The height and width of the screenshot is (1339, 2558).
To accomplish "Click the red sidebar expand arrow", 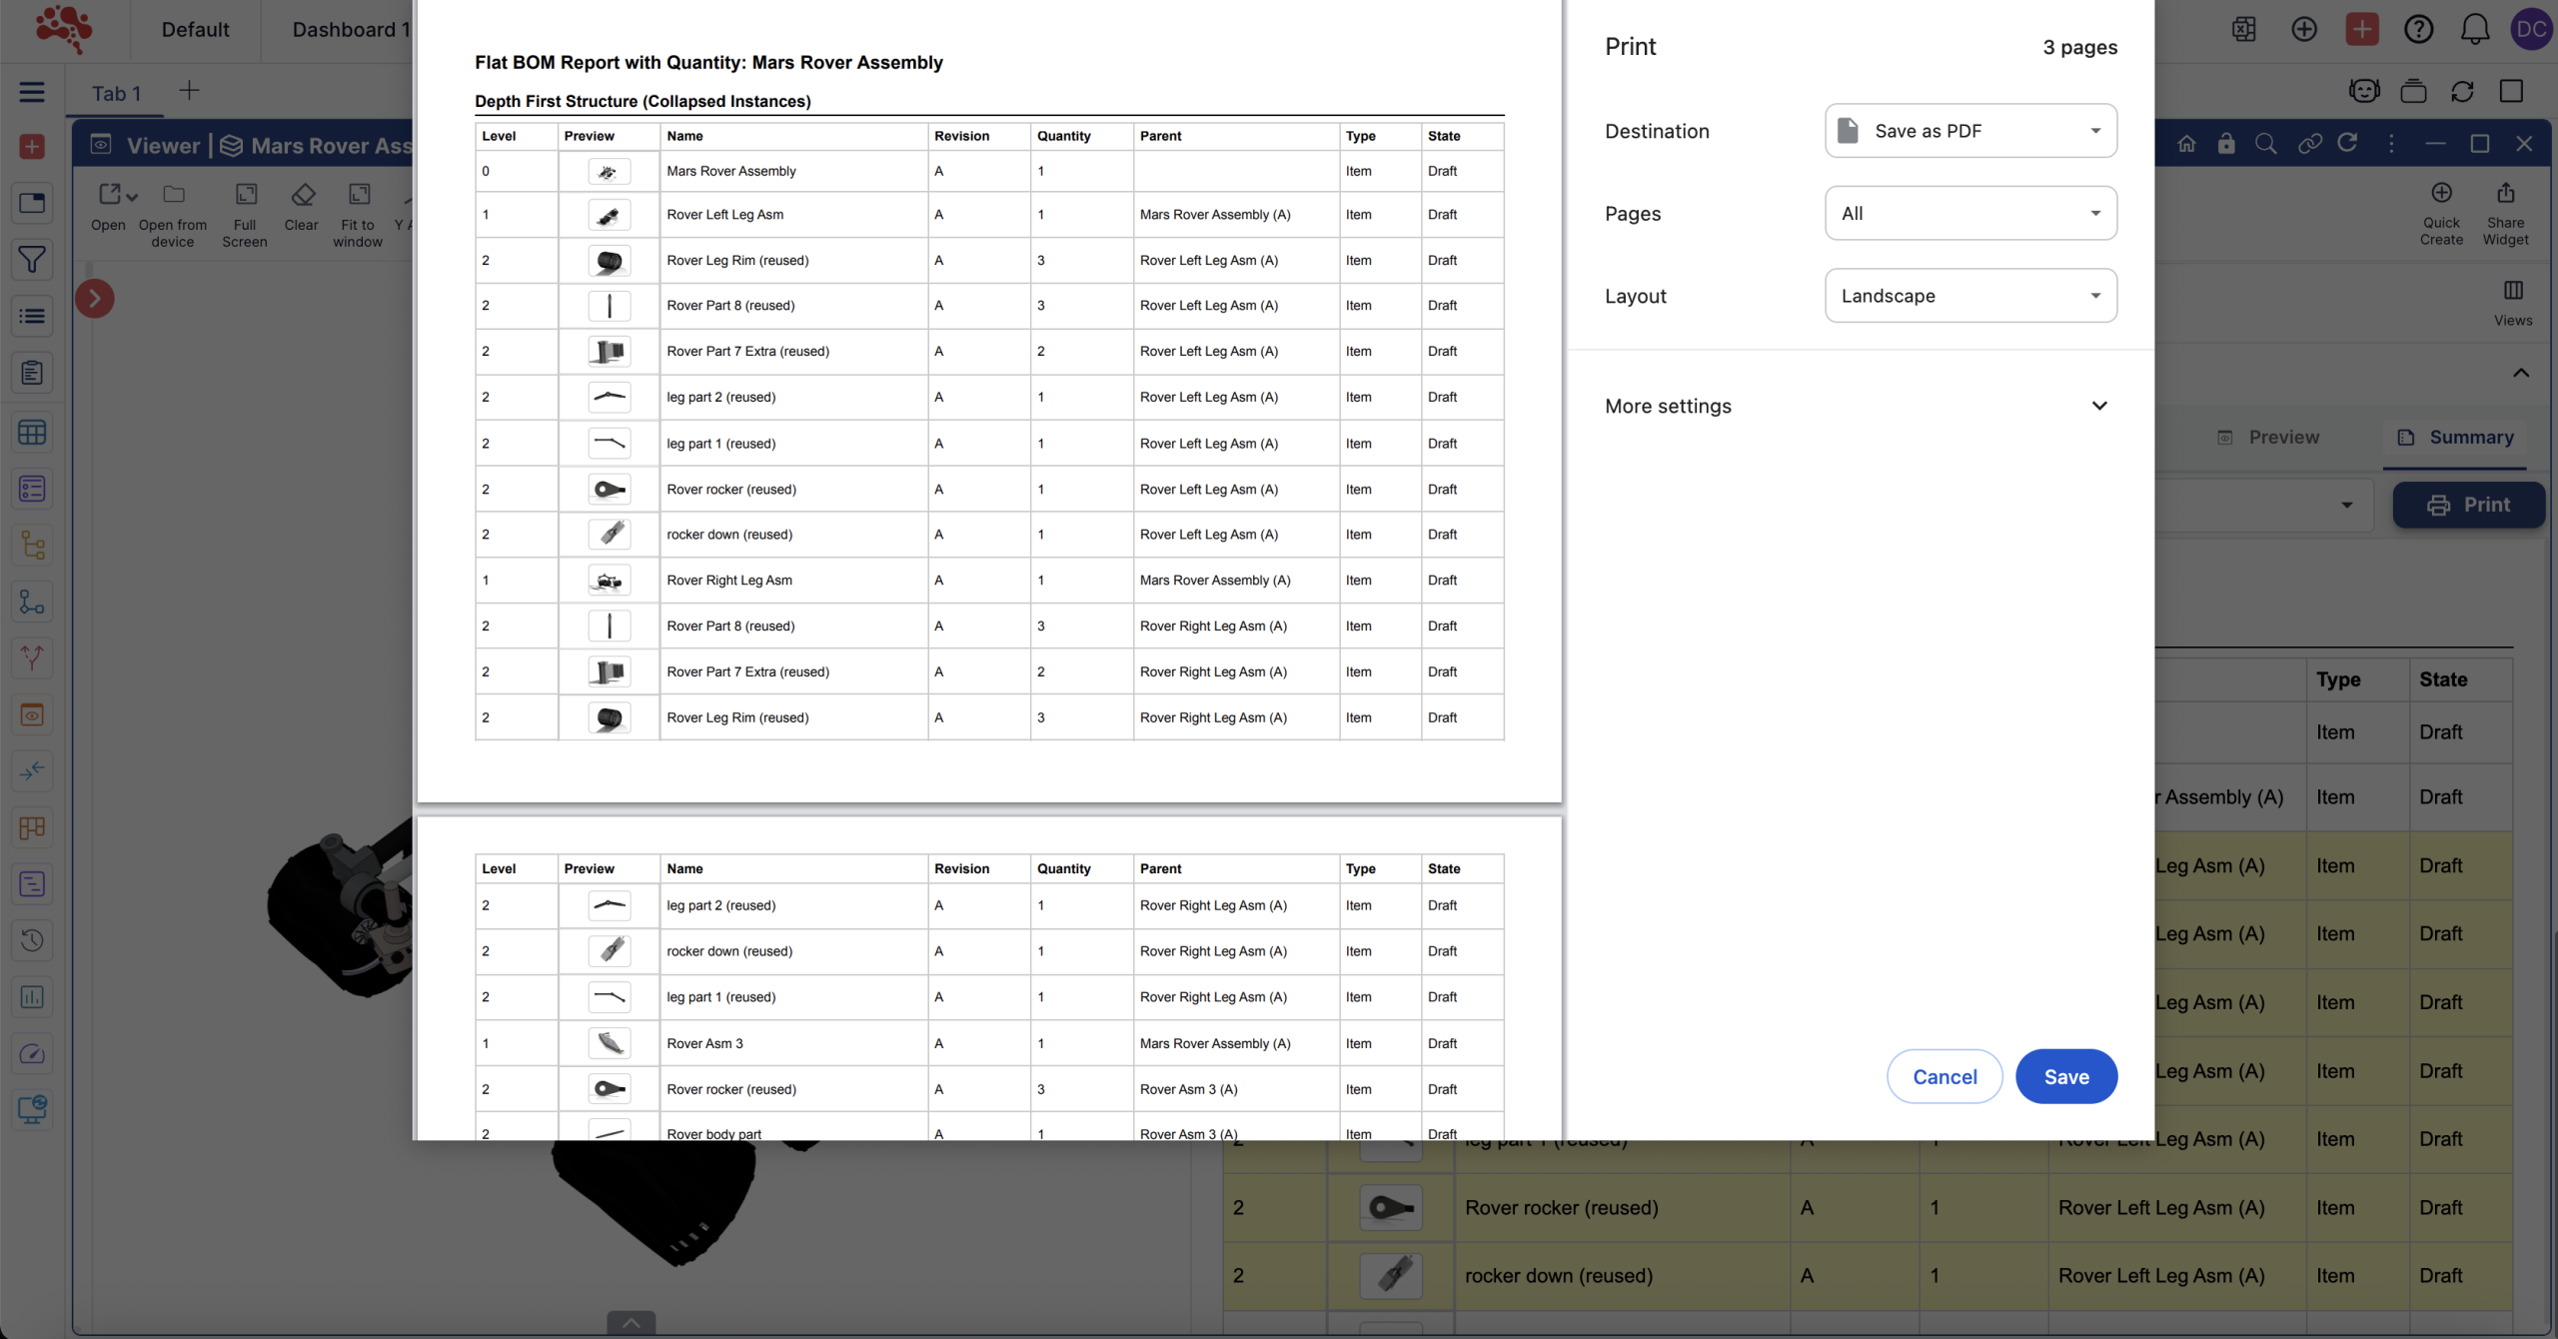I will click(95, 298).
